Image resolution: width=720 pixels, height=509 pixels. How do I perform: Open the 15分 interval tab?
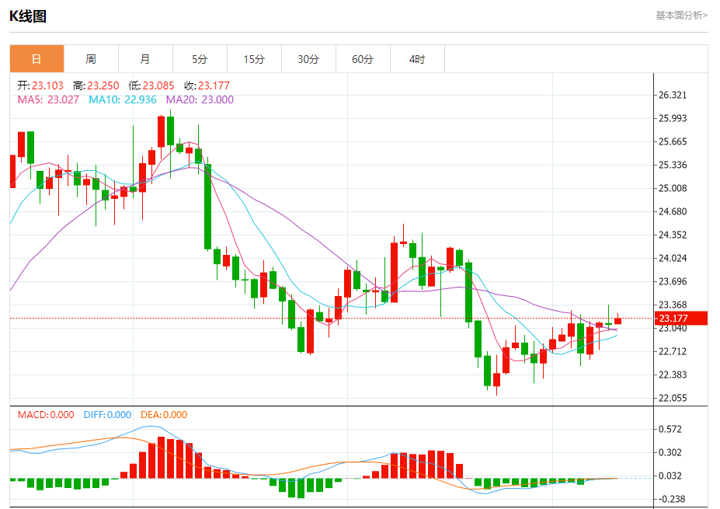click(254, 59)
